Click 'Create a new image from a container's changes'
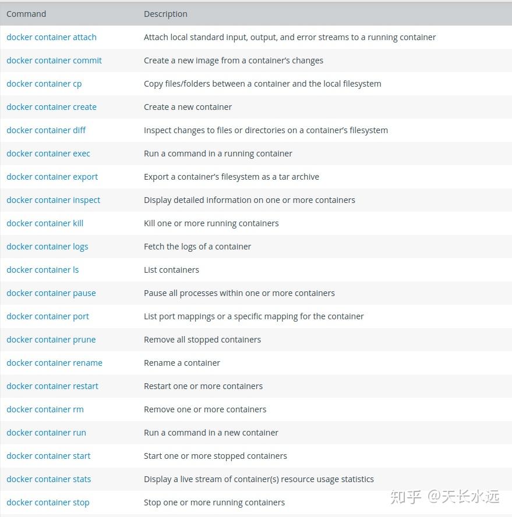 coord(234,60)
